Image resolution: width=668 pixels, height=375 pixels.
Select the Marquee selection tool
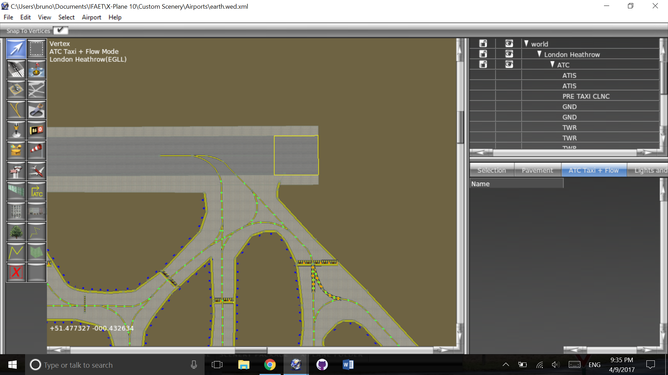click(x=37, y=49)
